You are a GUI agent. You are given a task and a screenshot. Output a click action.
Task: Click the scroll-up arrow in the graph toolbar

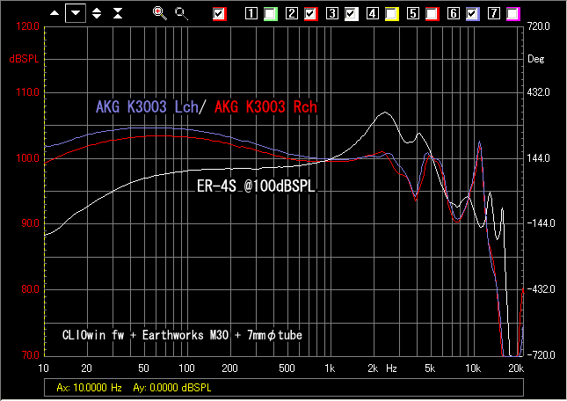[55, 13]
